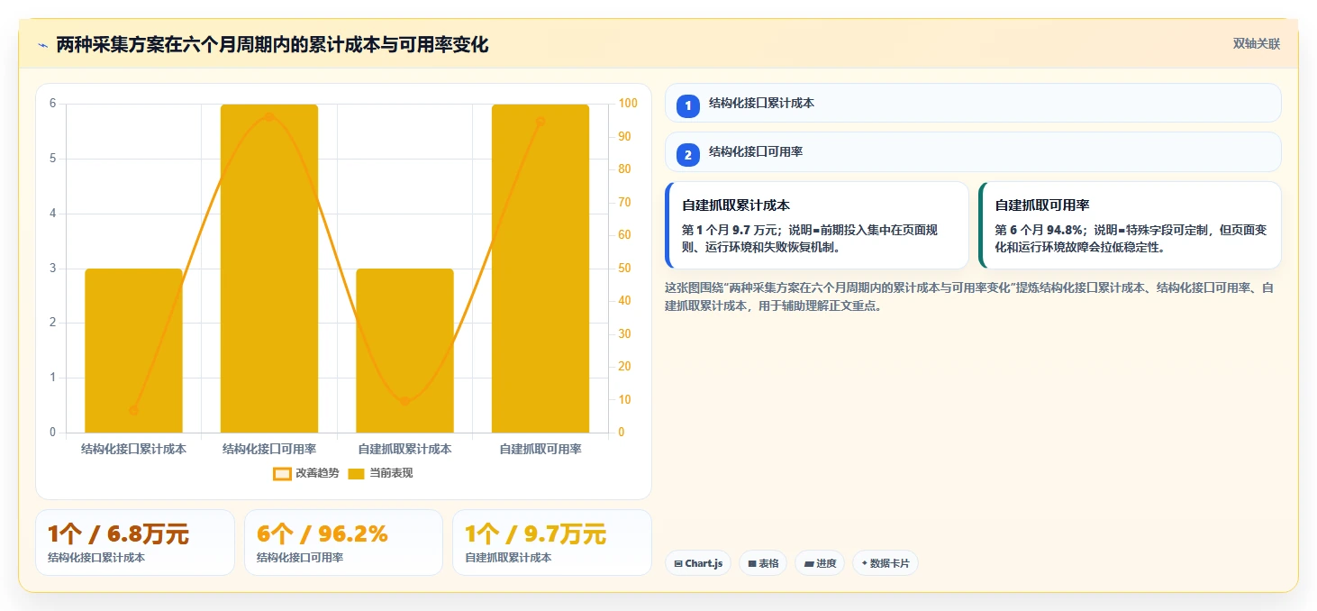Viewport: 1317px width, 611px height.
Task: Open the 自建抓取累计成本 detail card
Action: click(x=817, y=225)
